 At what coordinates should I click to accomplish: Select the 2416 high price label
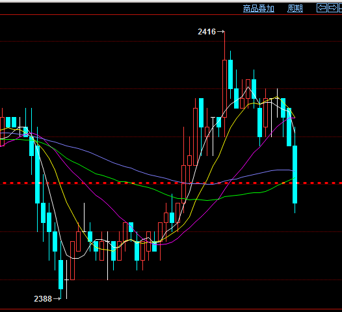click(207, 32)
